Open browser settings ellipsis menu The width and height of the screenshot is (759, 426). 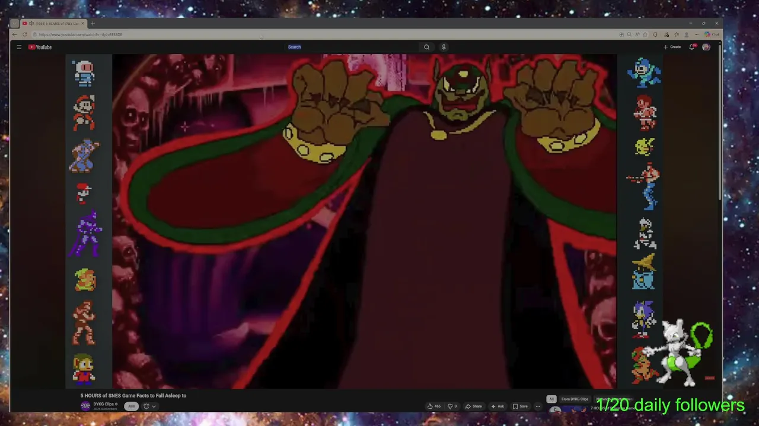(x=697, y=34)
